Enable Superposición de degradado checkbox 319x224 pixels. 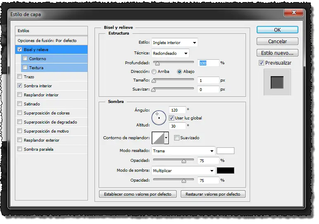click(19, 122)
